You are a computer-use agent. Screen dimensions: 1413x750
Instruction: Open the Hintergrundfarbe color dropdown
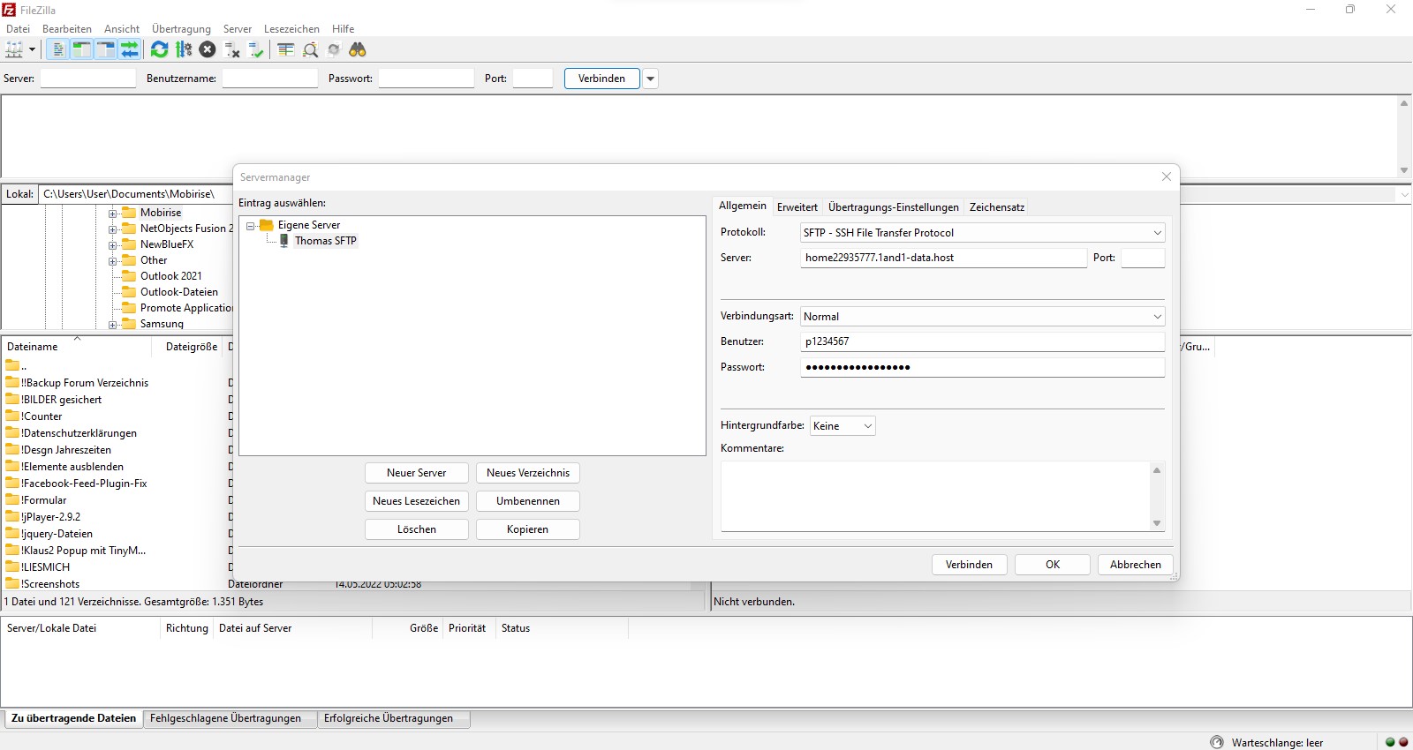pyautogui.click(x=843, y=426)
